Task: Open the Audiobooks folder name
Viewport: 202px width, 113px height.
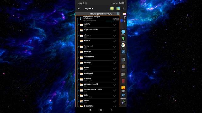Action: click(89, 57)
